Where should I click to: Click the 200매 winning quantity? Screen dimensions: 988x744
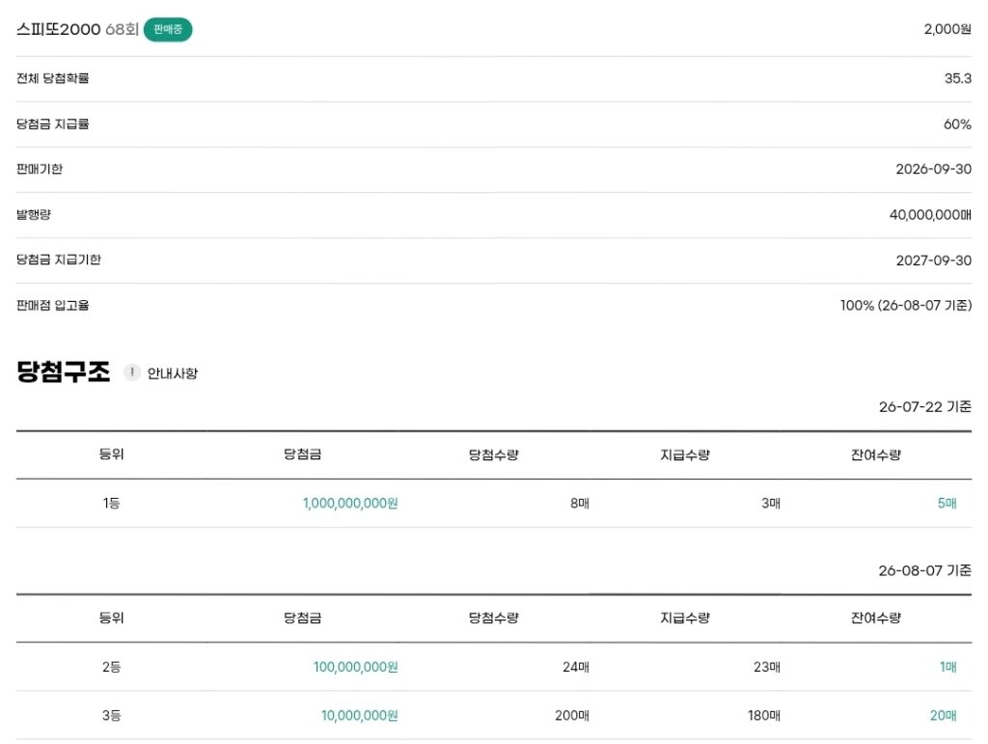(x=572, y=716)
